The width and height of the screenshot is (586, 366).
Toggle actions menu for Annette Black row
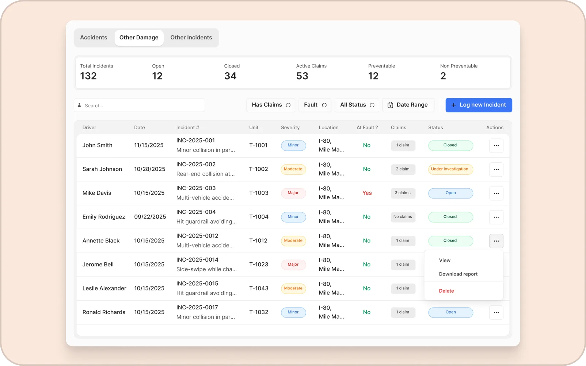click(x=496, y=241)
